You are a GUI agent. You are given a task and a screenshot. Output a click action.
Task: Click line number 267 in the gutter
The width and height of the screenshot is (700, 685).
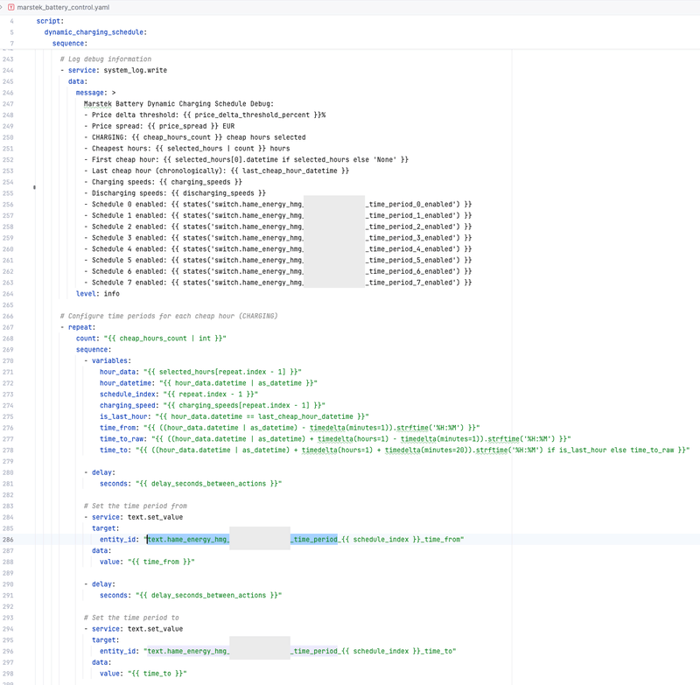point(8,327)
